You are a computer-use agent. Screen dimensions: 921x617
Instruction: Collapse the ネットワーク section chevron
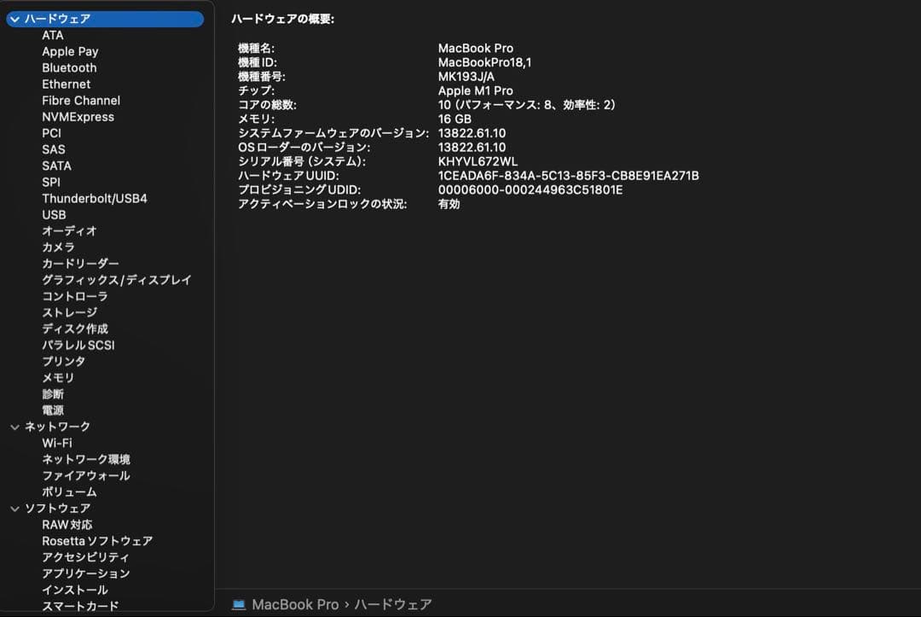tap(14, 426)
